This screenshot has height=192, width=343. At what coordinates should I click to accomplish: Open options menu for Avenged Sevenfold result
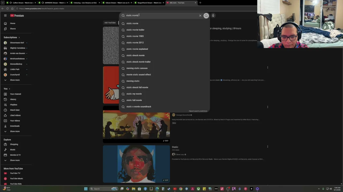pos(267,107)
